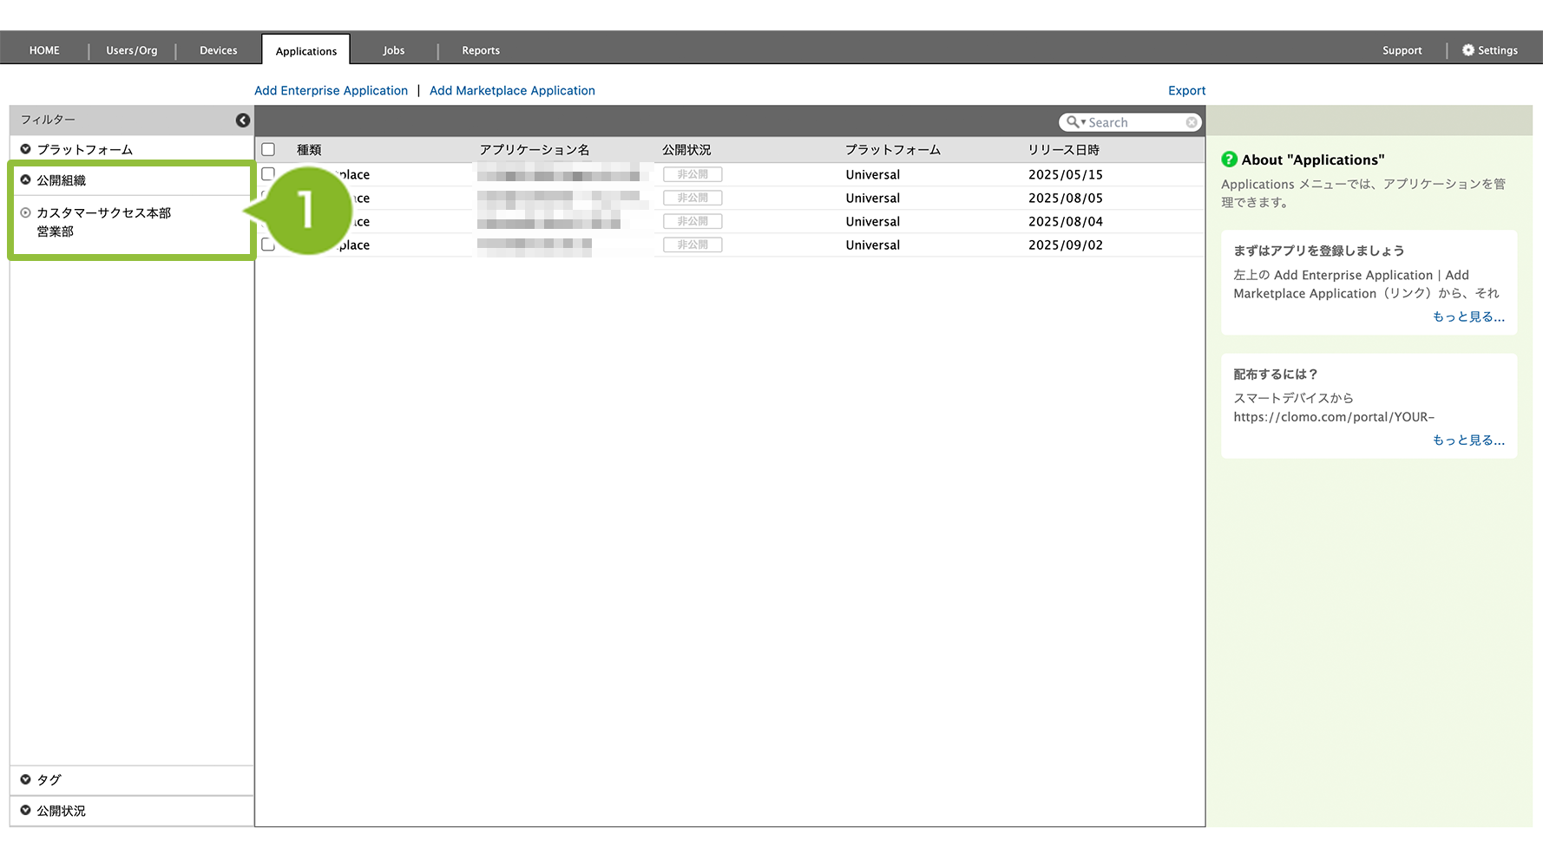Toggle the select-all header checkbox

click(x=268, y=150)
